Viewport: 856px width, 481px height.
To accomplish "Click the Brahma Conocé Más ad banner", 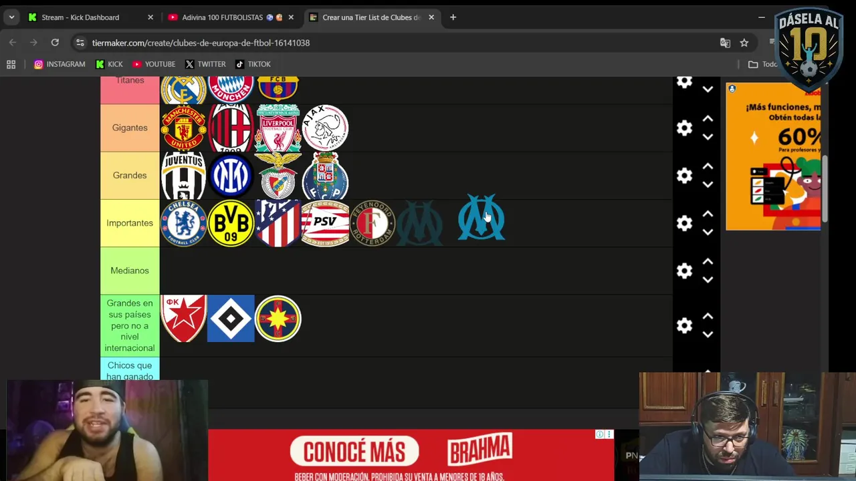I will point(411,455).
